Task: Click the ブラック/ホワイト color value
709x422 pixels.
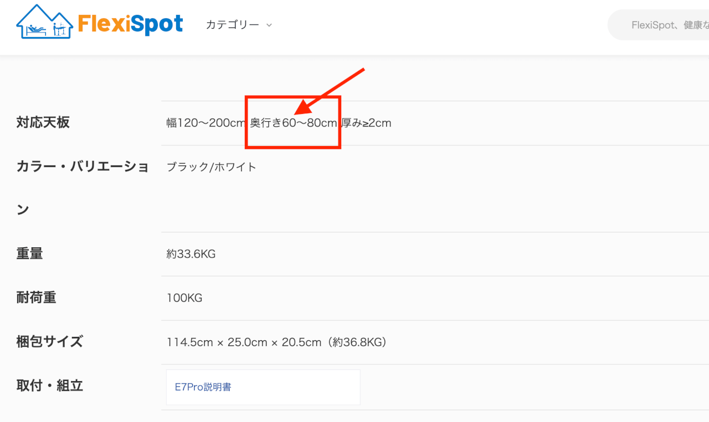Action: [212, 167]
